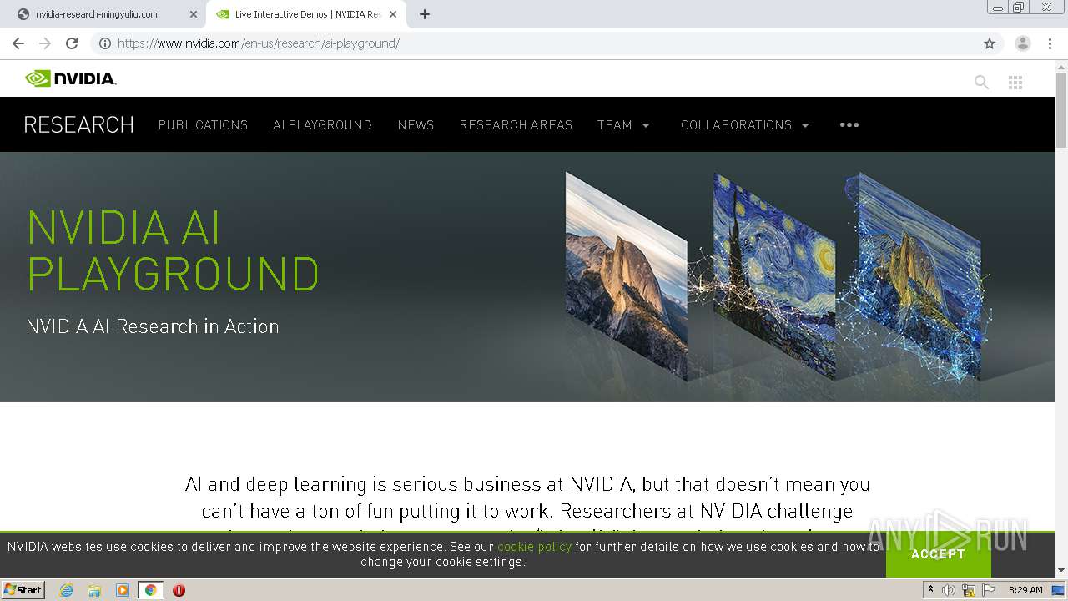
Task: Open the NVIDIA apps grid icon
Action: [1015, 82]
